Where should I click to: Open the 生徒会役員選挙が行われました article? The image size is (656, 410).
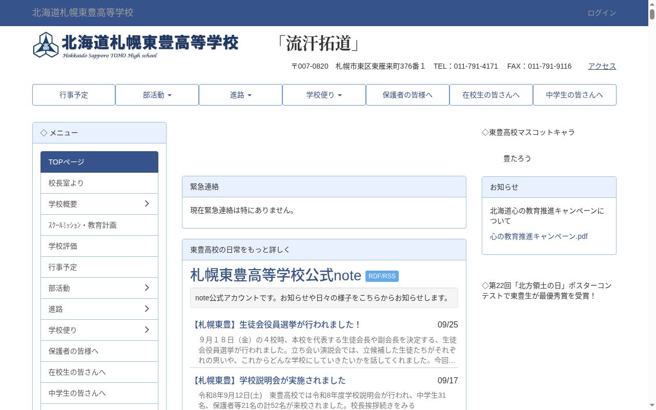point(276,324)
